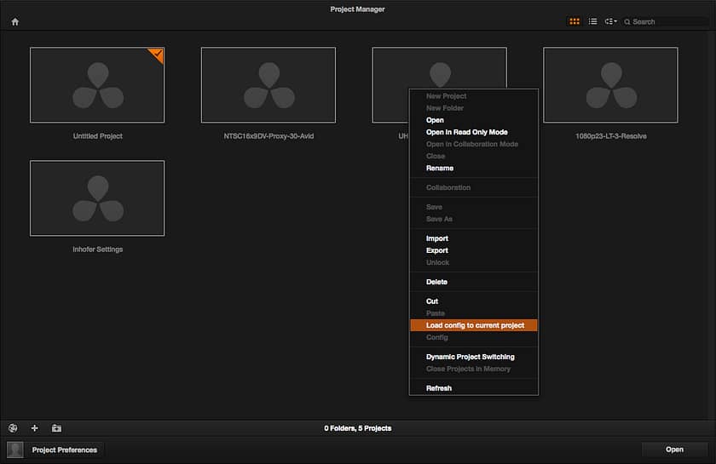The height and width of the screenshot is (464, 716).
Task: Open the user avatar icon
Action: pyautogui.click(x=15, y=450)
